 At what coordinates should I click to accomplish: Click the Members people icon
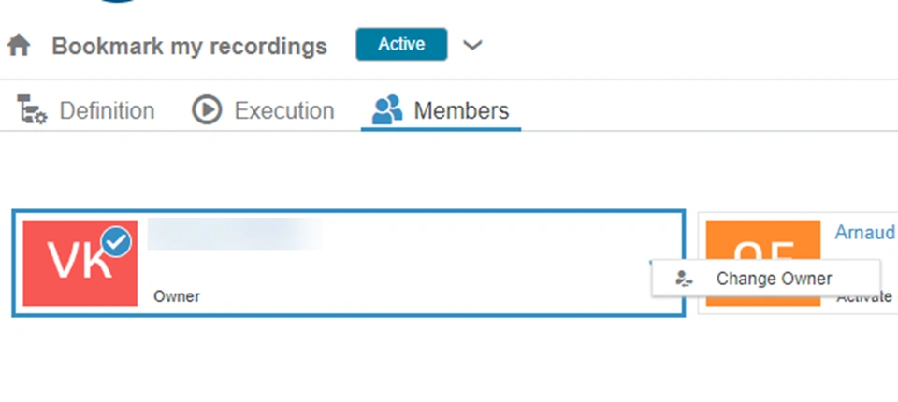click(x=387, y=109)
